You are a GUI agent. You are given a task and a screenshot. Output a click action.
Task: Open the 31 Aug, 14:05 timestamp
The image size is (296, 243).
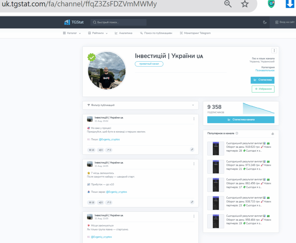(101, 166)
